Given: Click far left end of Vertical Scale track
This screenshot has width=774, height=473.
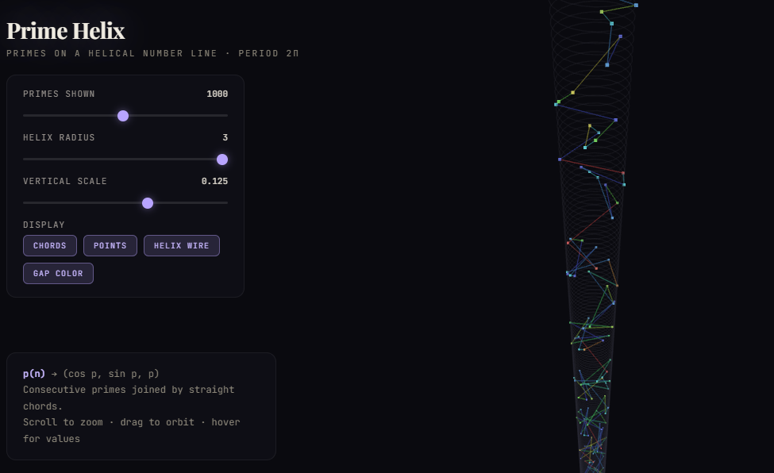Looking at the screenshot, I should (x=25, y=203).
